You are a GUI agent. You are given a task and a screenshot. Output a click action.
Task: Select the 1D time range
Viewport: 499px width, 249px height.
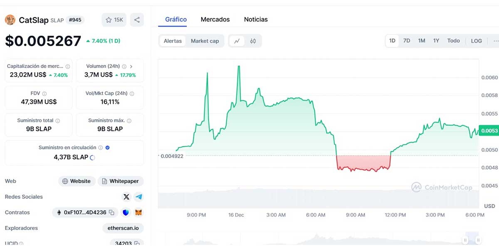(x=392, y=41)
